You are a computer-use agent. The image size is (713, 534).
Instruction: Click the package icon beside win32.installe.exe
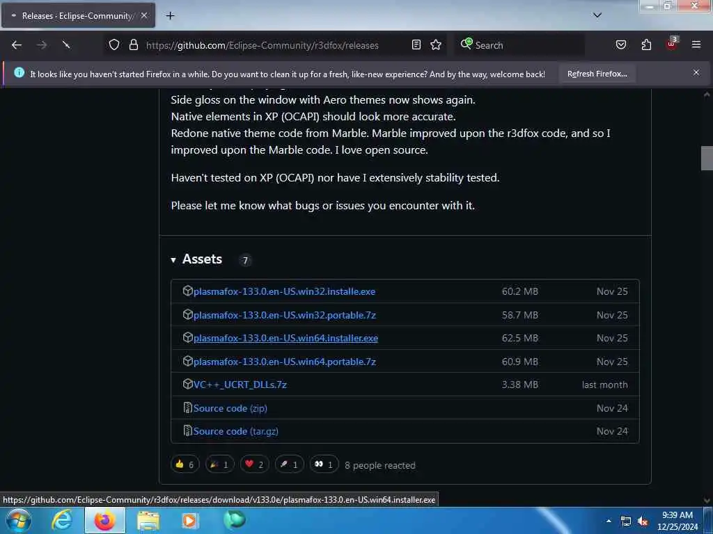[x=187, y=291]
